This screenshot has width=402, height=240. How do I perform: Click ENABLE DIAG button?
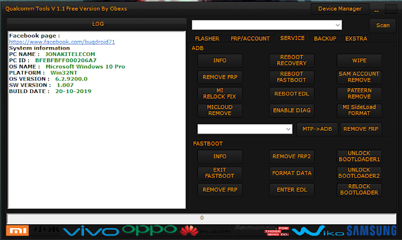click(291, 110)
